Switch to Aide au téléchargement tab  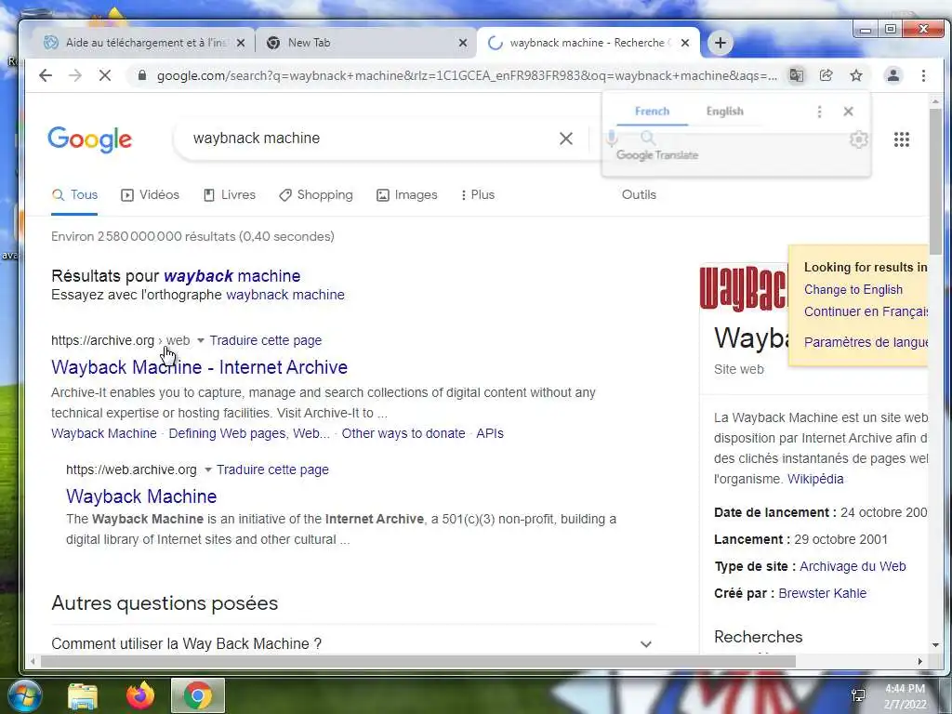pyautogui.click(x=143, y=43)
